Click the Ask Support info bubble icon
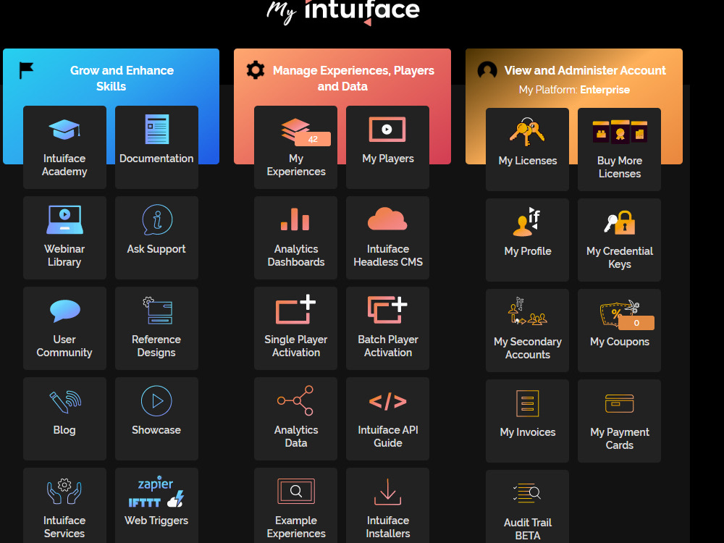The width and height of the screenshot is (724, 543). [157, 220]
